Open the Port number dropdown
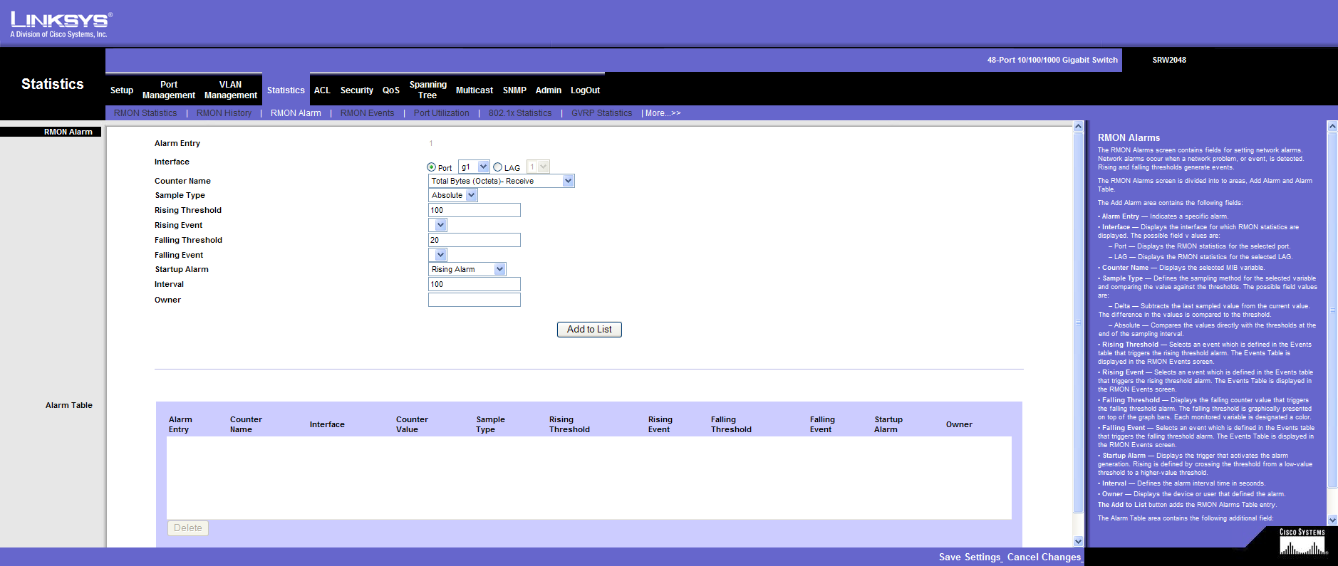The width and height of the screenshot is (1338, 566). (483, 167)
